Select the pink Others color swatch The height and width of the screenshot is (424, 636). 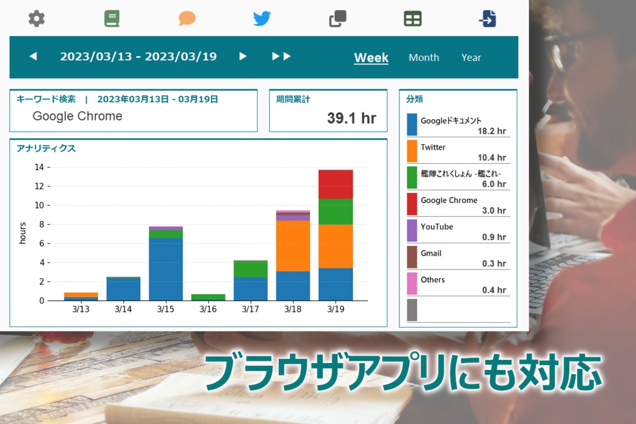pos(412,283)
